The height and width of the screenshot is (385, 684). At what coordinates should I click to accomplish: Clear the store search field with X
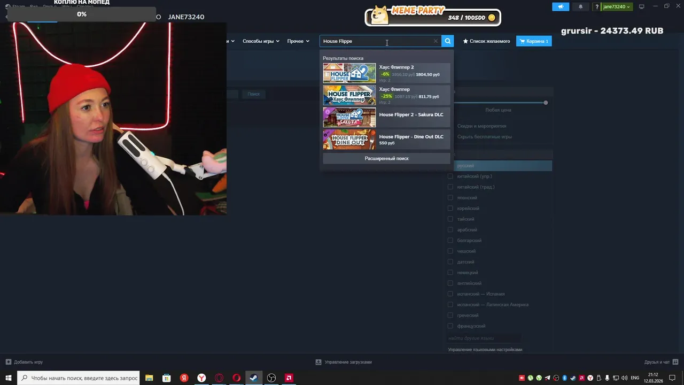[x=436, y=41]
